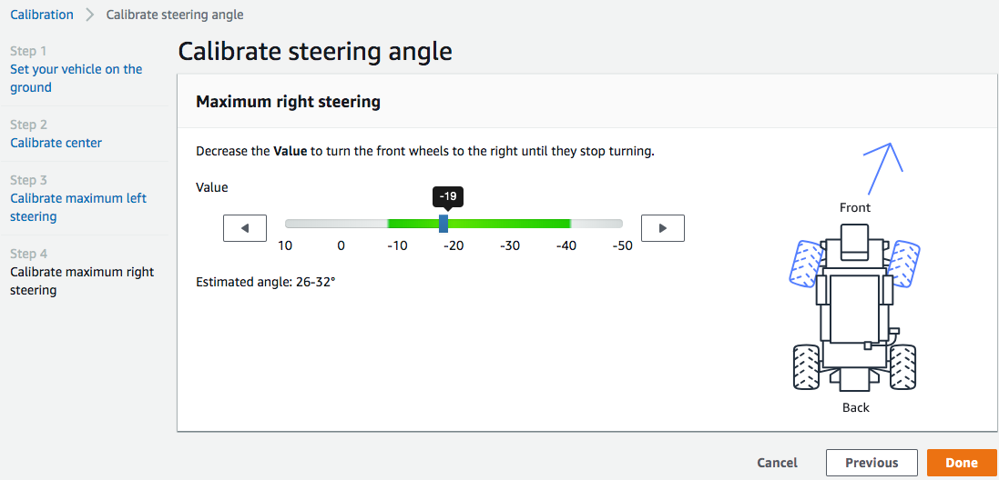
Task: Click the breadcrumb chevron separator
Action: [x=90, y=15]
